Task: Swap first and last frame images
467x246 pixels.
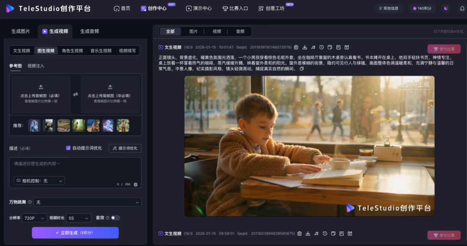Action: click(x=75, y=95)
